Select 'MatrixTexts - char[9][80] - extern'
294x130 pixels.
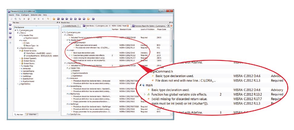(39, 53)
